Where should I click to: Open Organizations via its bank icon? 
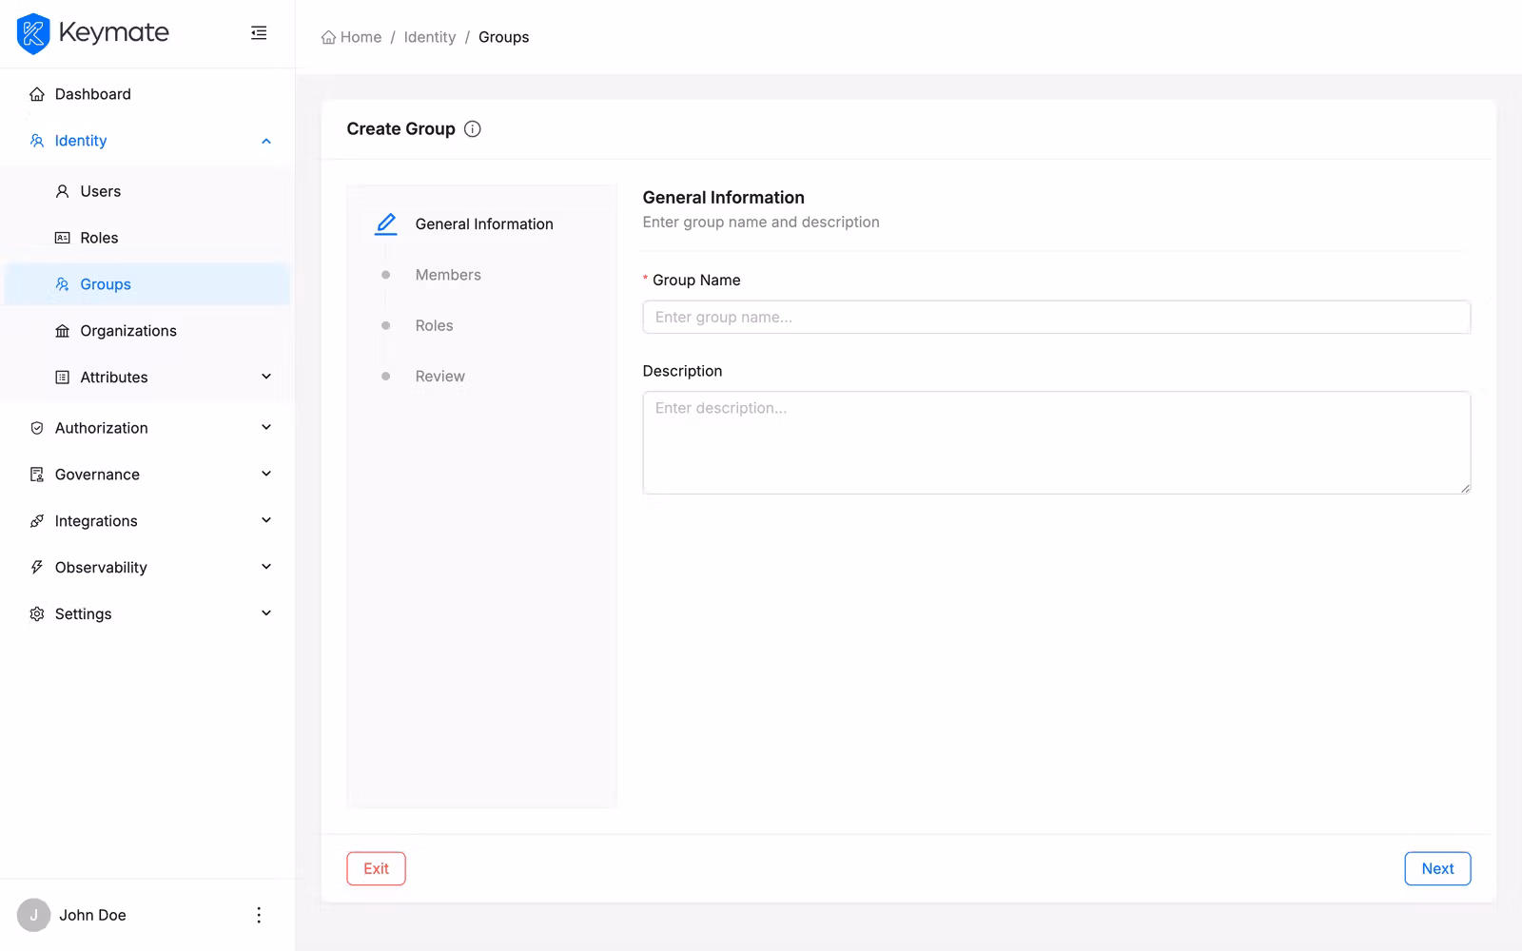[x=61, y=330]
